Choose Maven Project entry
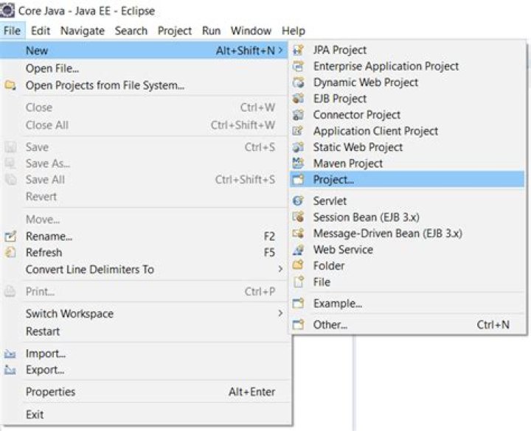This screenshot has height=431, width=531. click(x=407, y=164)
